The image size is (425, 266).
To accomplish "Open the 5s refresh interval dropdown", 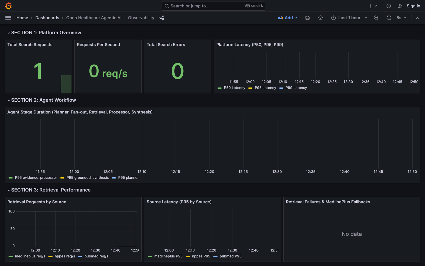I will point(401,18).
